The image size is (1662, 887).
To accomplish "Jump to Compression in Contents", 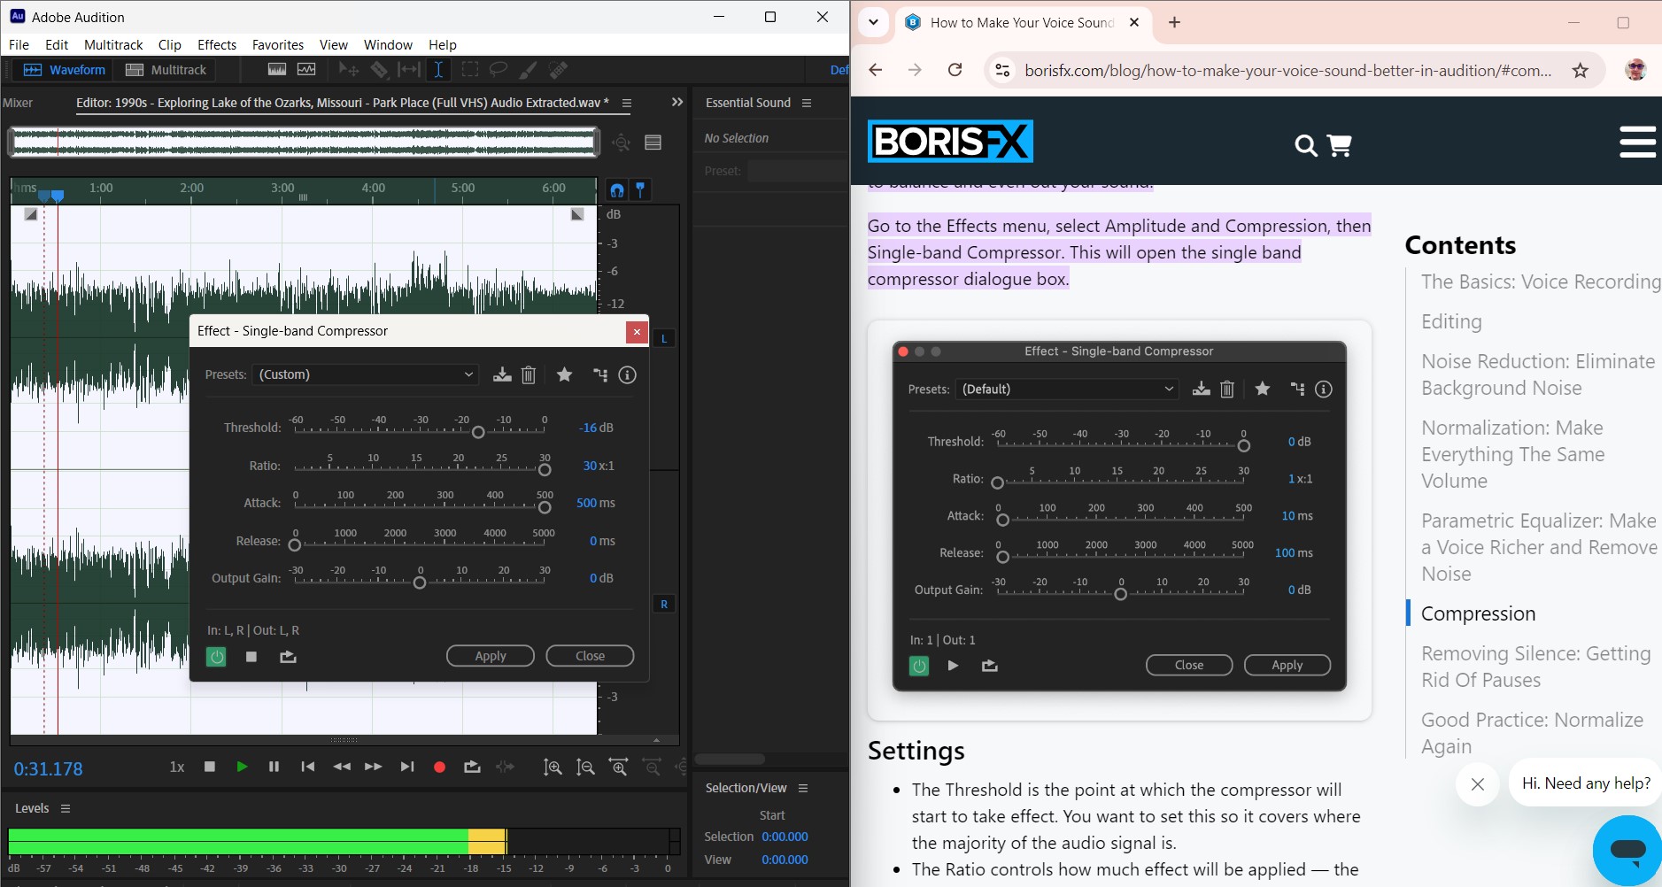I will 1478,613.
